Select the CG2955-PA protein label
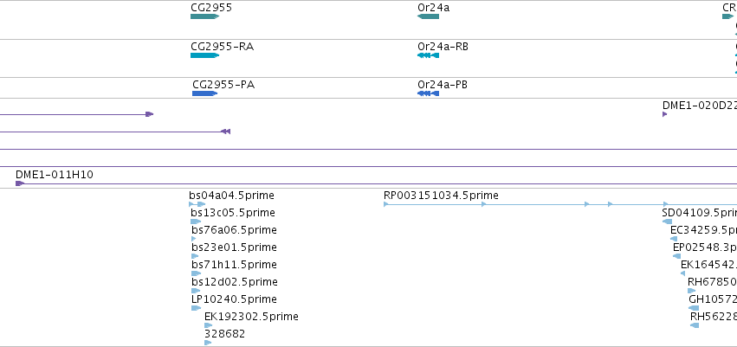The width and height of the screenshot is (737, 347). click(x=223, y=85)
